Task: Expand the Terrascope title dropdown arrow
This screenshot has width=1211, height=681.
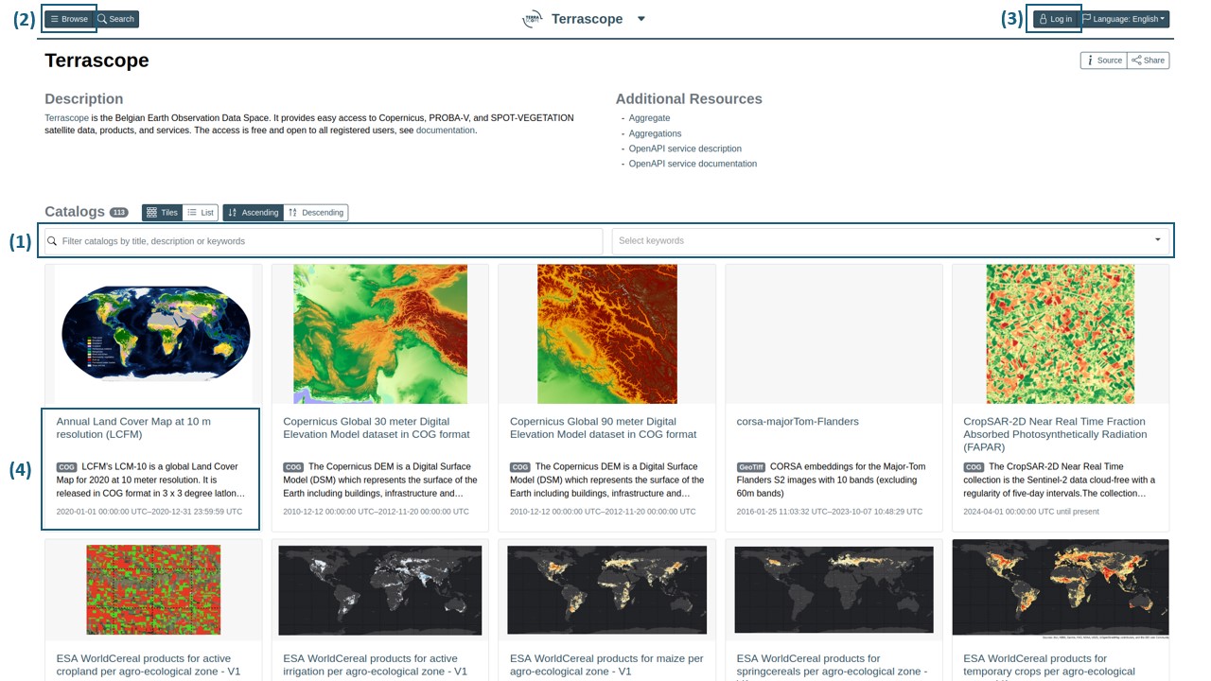Action: click(641, 19)
